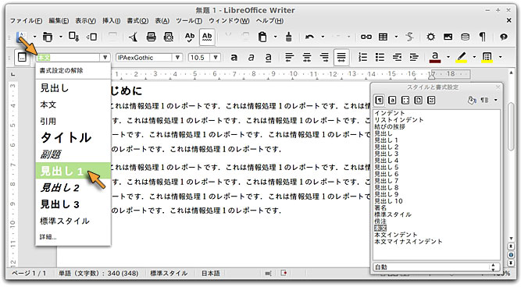The image size is (521, 287).
Task: Click the Styles window button left of style box
Action: (22, 58)
